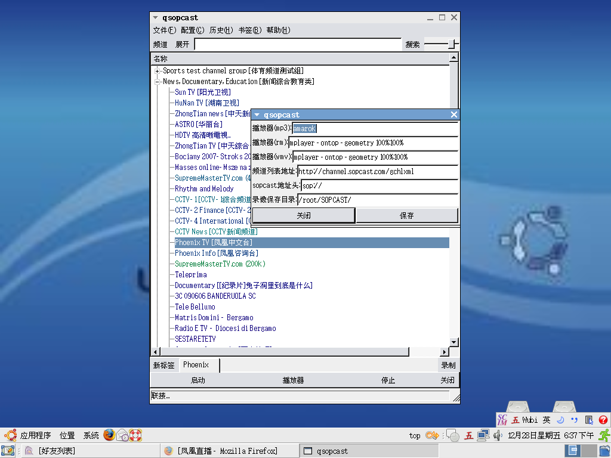Open the Evolution mail launcher icon
This screenshot has height=458, width=611.
[x=122, y=435]
